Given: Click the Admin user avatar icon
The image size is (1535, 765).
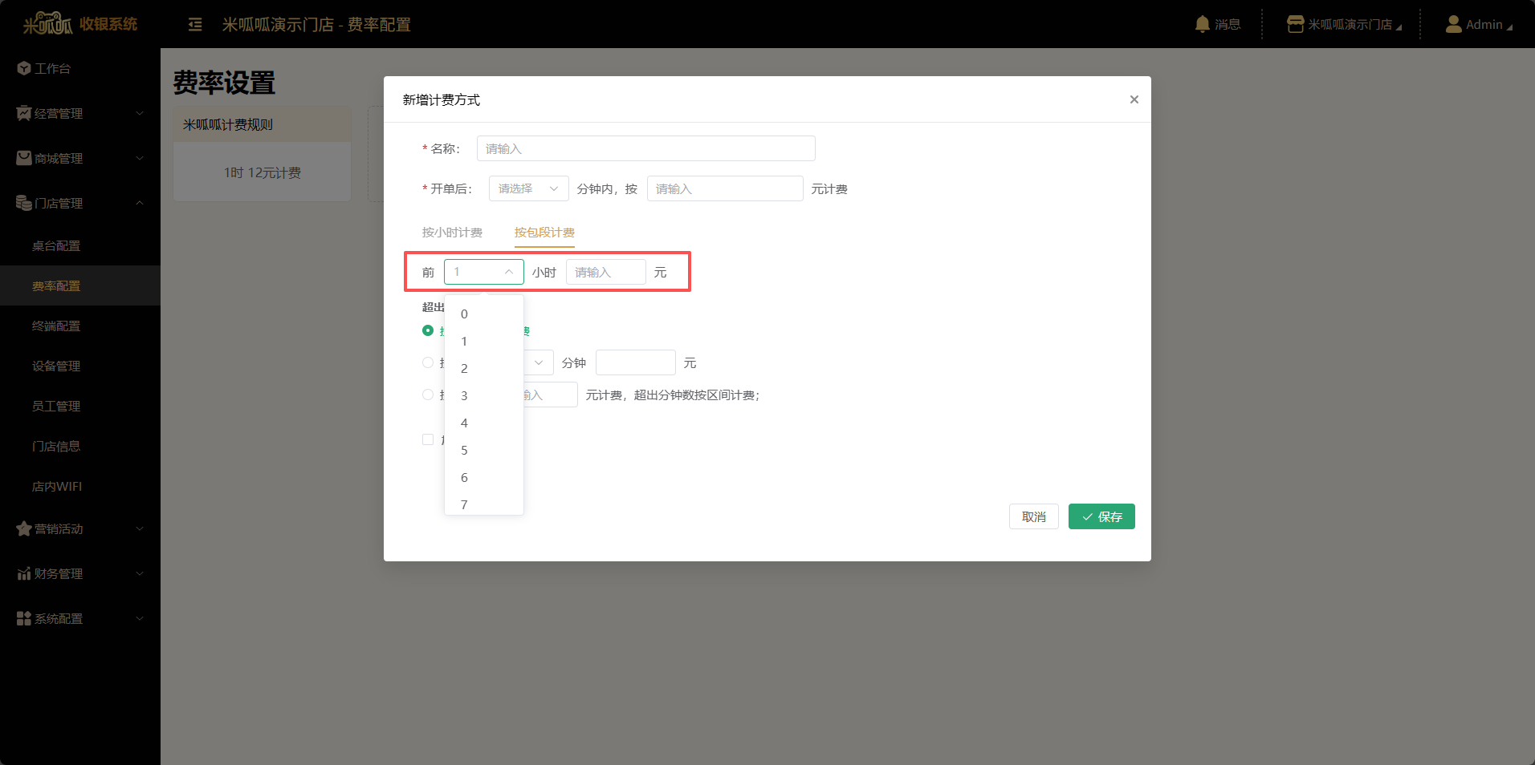Looking at the screenshot, I should tap(1453, 24).
